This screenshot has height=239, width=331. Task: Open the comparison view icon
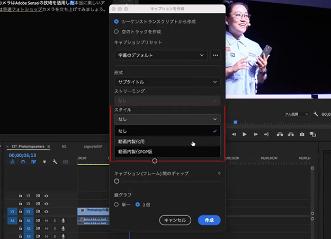pyautogui.click(x=312, y=134)
